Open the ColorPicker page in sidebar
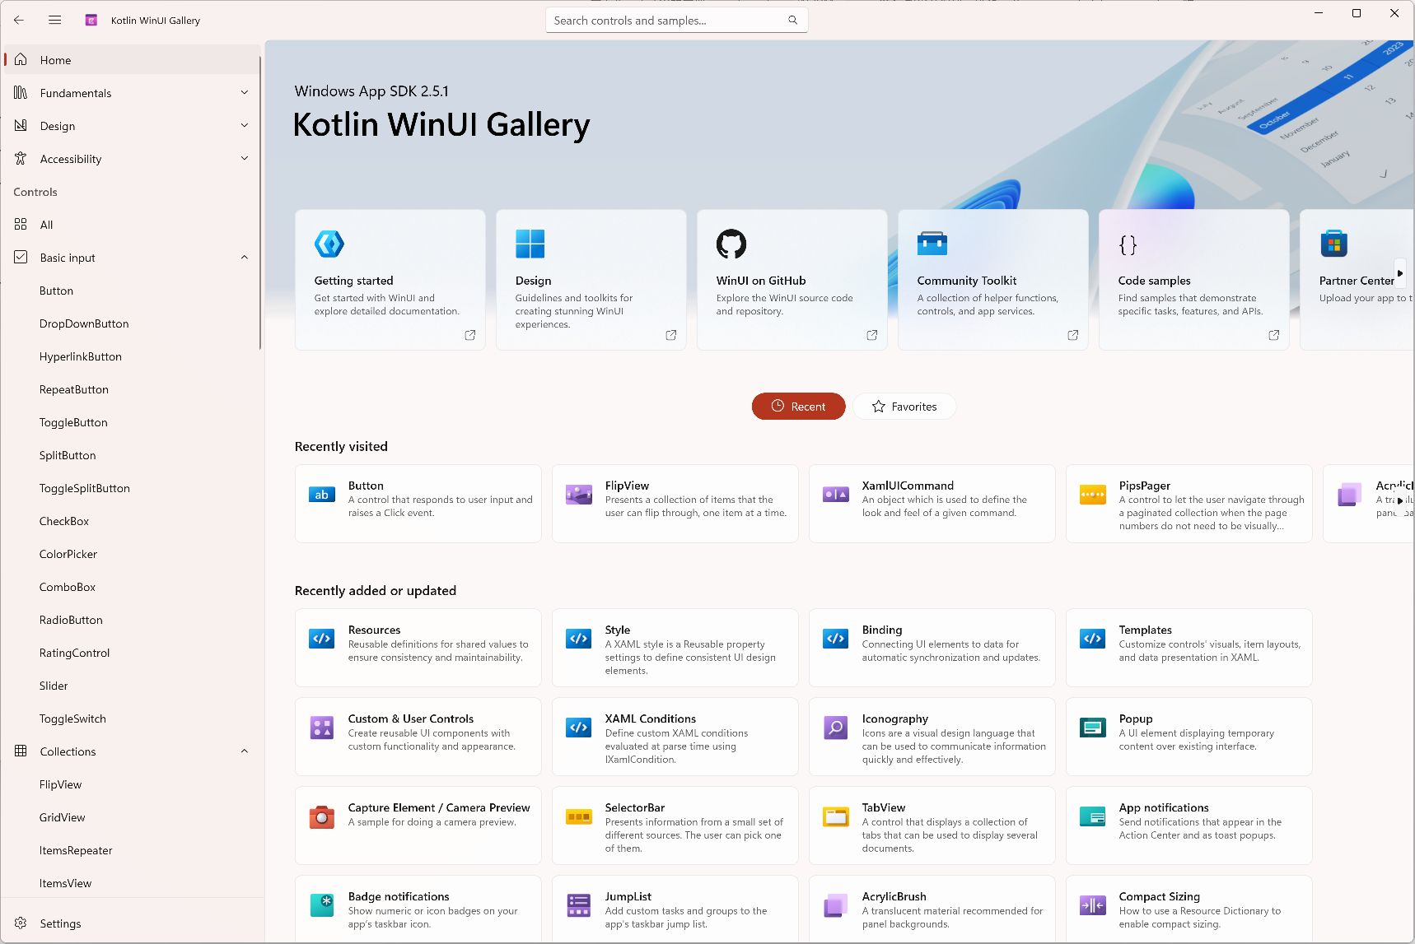Screen dimensions: 1415x944 [132, 554]
